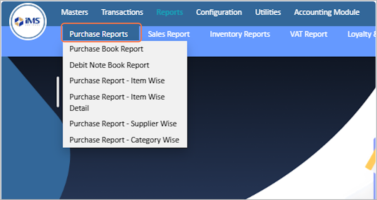Launch Purchase Report - Supplier Wise
The width and height of the screenshot is (377, 200).
tap(123, 124)
